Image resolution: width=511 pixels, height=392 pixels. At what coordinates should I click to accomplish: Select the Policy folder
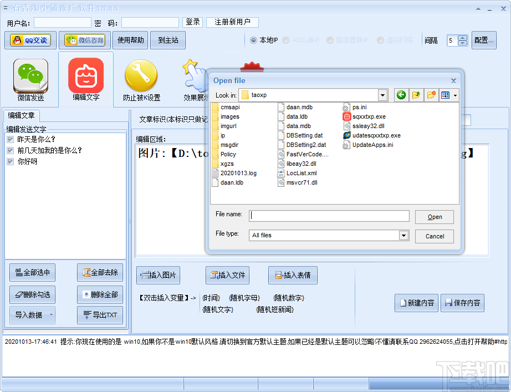(224, 155)
